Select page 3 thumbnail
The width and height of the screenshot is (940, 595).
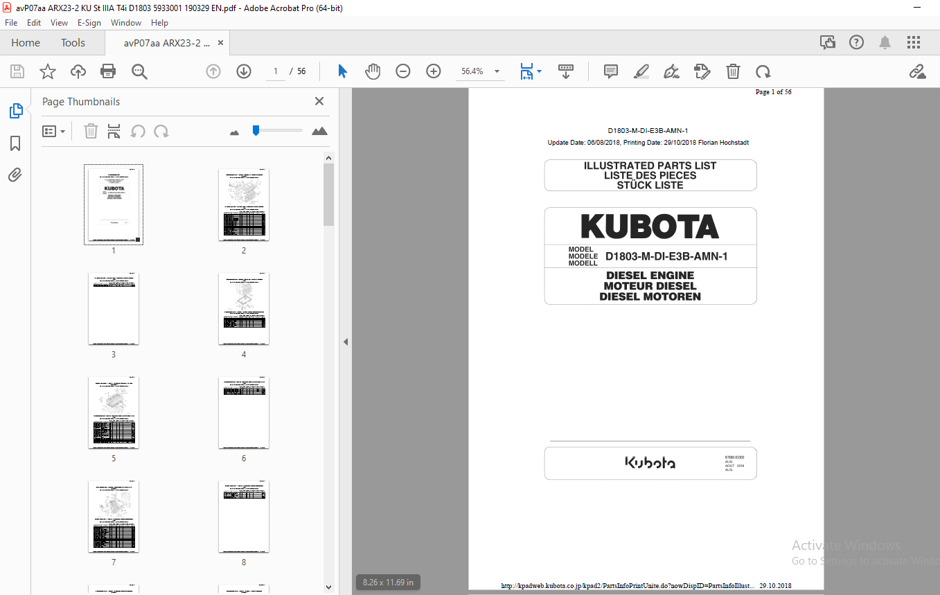click(x=114, y=308)
